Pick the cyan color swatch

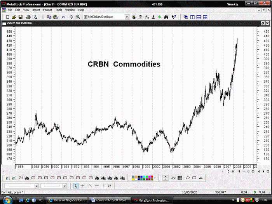pos(144,177)
